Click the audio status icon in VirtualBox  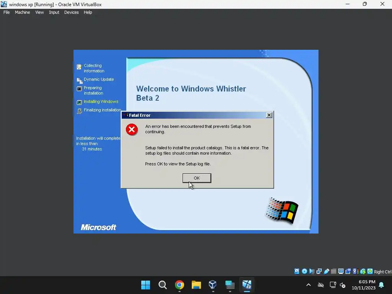(x=312, y=271)
